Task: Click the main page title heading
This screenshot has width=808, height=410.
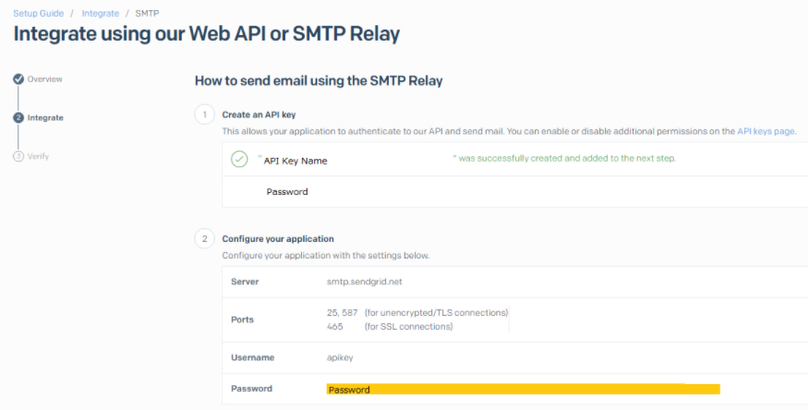Action: pyautogui.click(x=207, y=34)
